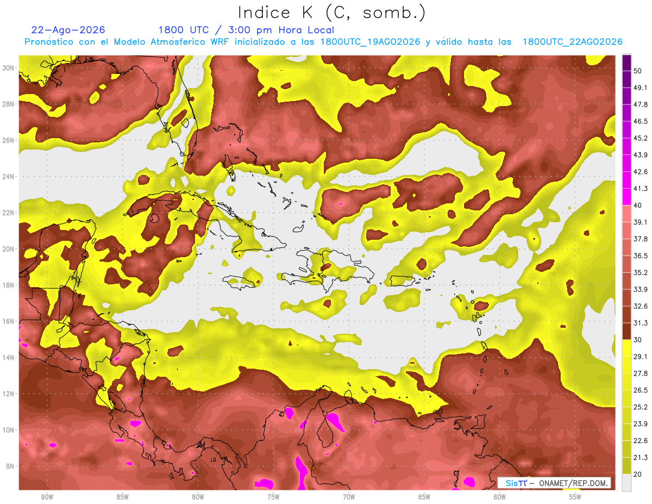This screenshot has width=652, height=504.
Task: Click the dark brown swatch between 30 and 31.3
Action: pos(626,331)
